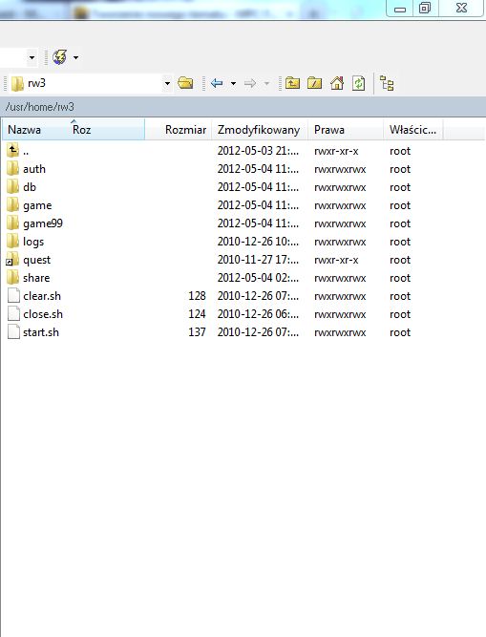Select the game folder
This screenshot has width=486, height=637.
[x=37, y=205]
